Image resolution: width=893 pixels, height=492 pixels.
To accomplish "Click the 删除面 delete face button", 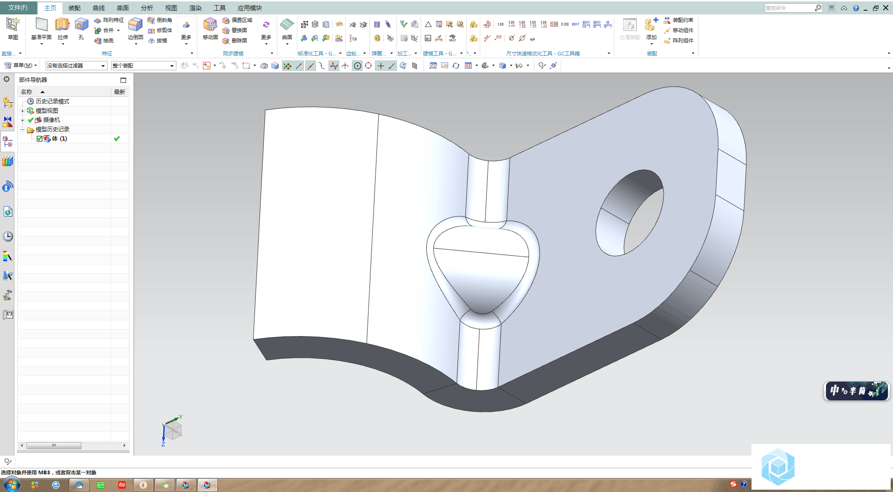I will point(235,40).
